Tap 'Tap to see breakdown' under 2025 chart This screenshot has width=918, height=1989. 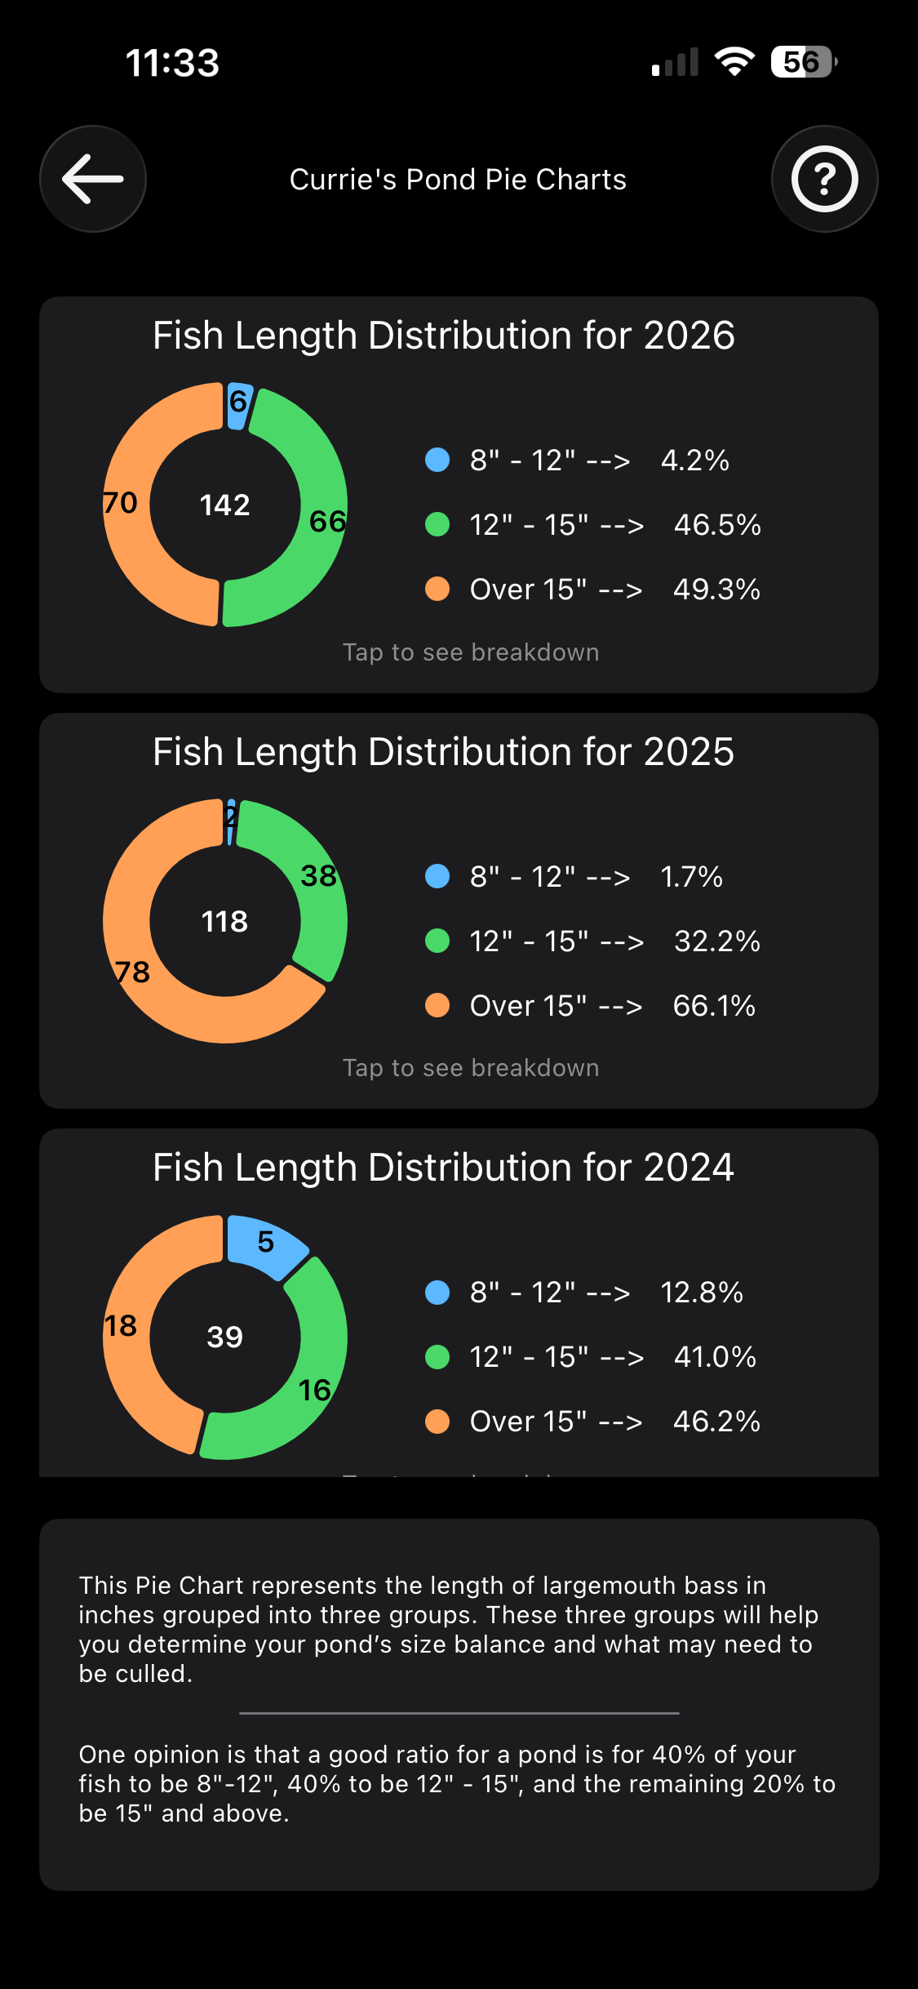pos(471,1068)
